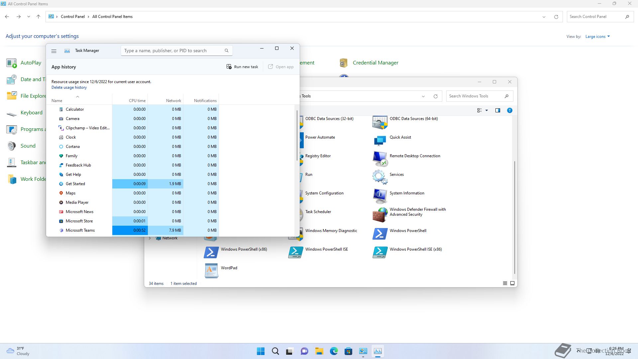Select Microsoft Teams Network 7.9 MB cell

pyautogui.click(x=165, y=230)
